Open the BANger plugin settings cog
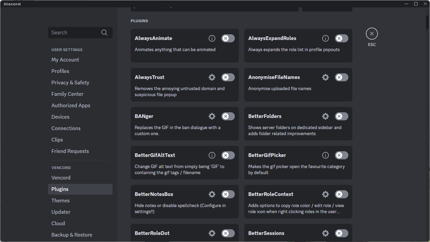This screenshot has width=430, height=242. pos(212,116)
